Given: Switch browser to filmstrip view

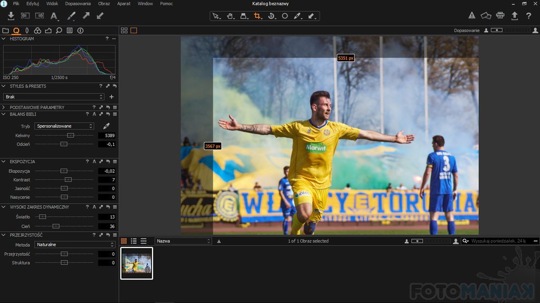Looking at the screenshot, I should click(x=144, y=241).
